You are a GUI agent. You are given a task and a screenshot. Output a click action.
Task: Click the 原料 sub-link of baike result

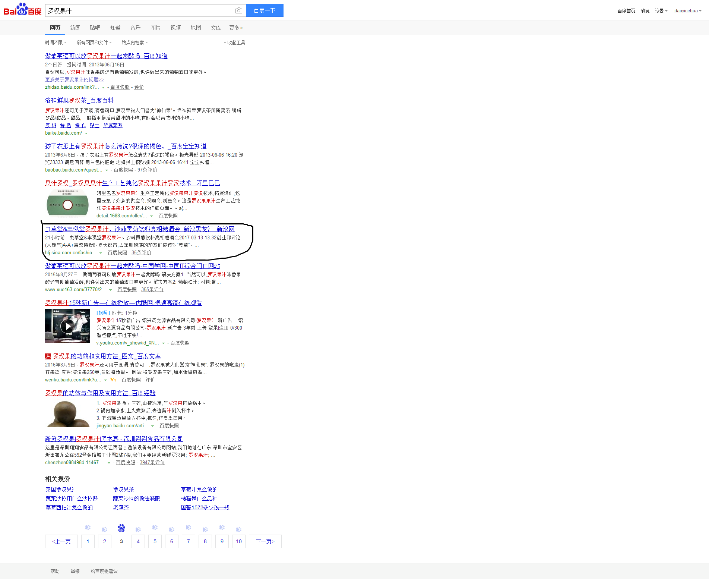[x=51, y=126]
